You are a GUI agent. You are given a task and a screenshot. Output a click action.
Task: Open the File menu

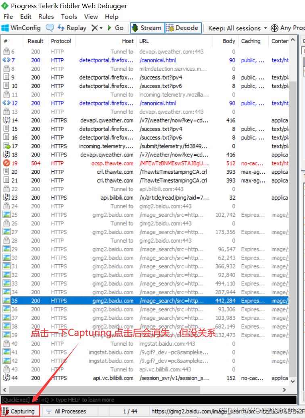pyautogui.click(x=8, y=17)
